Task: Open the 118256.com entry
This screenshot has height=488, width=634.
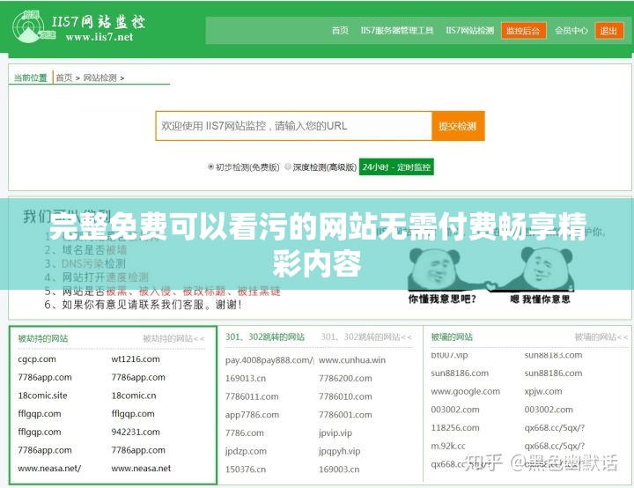Action: [455, 428]
